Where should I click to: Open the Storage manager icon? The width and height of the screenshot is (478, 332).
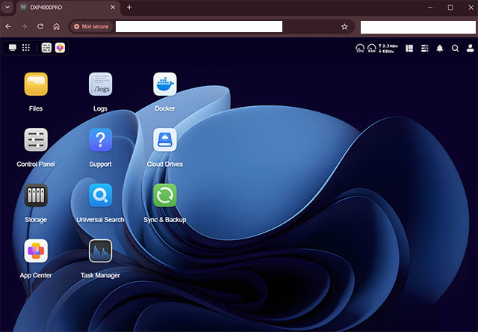pyautogui.click(x=36, y=196)
